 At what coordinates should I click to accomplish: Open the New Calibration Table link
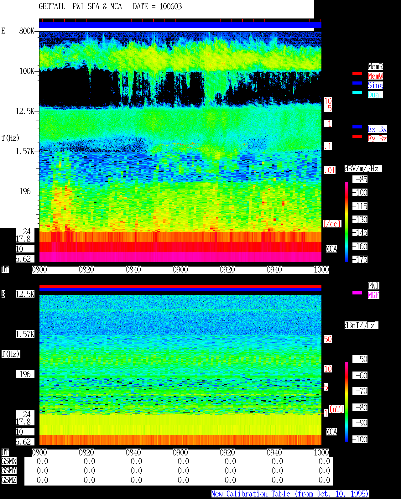click(x=290, y=494)
